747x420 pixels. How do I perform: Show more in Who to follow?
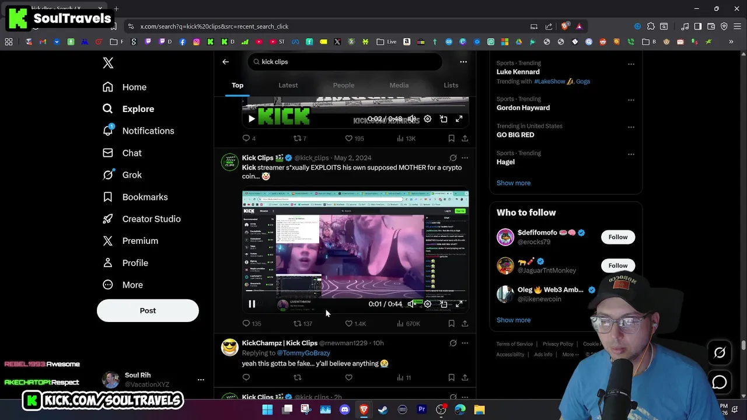[514, 320]
